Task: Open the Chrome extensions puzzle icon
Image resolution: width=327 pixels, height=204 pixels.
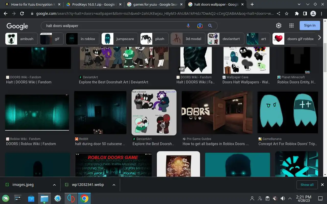Action: coord(297,14)
